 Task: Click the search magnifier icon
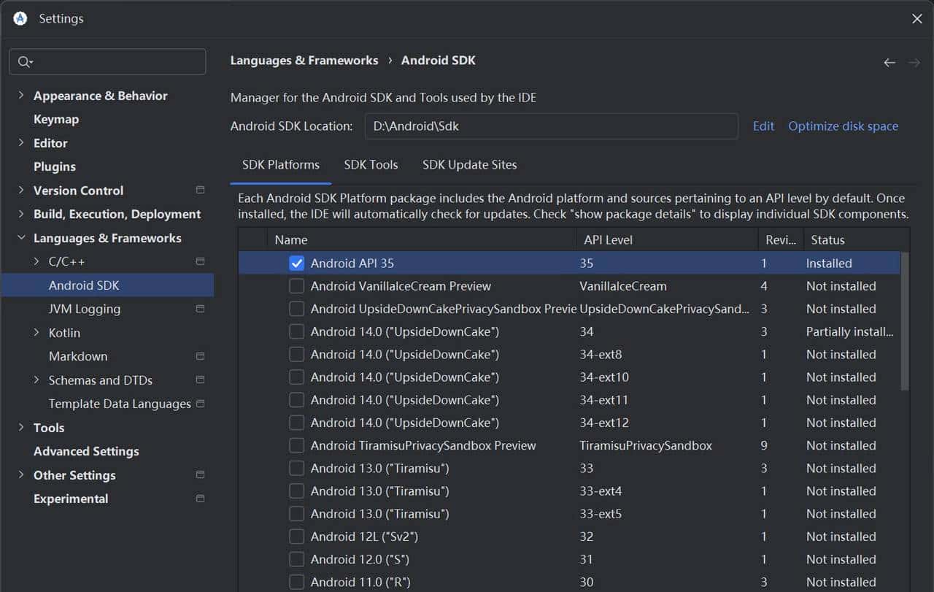[24, 62]
